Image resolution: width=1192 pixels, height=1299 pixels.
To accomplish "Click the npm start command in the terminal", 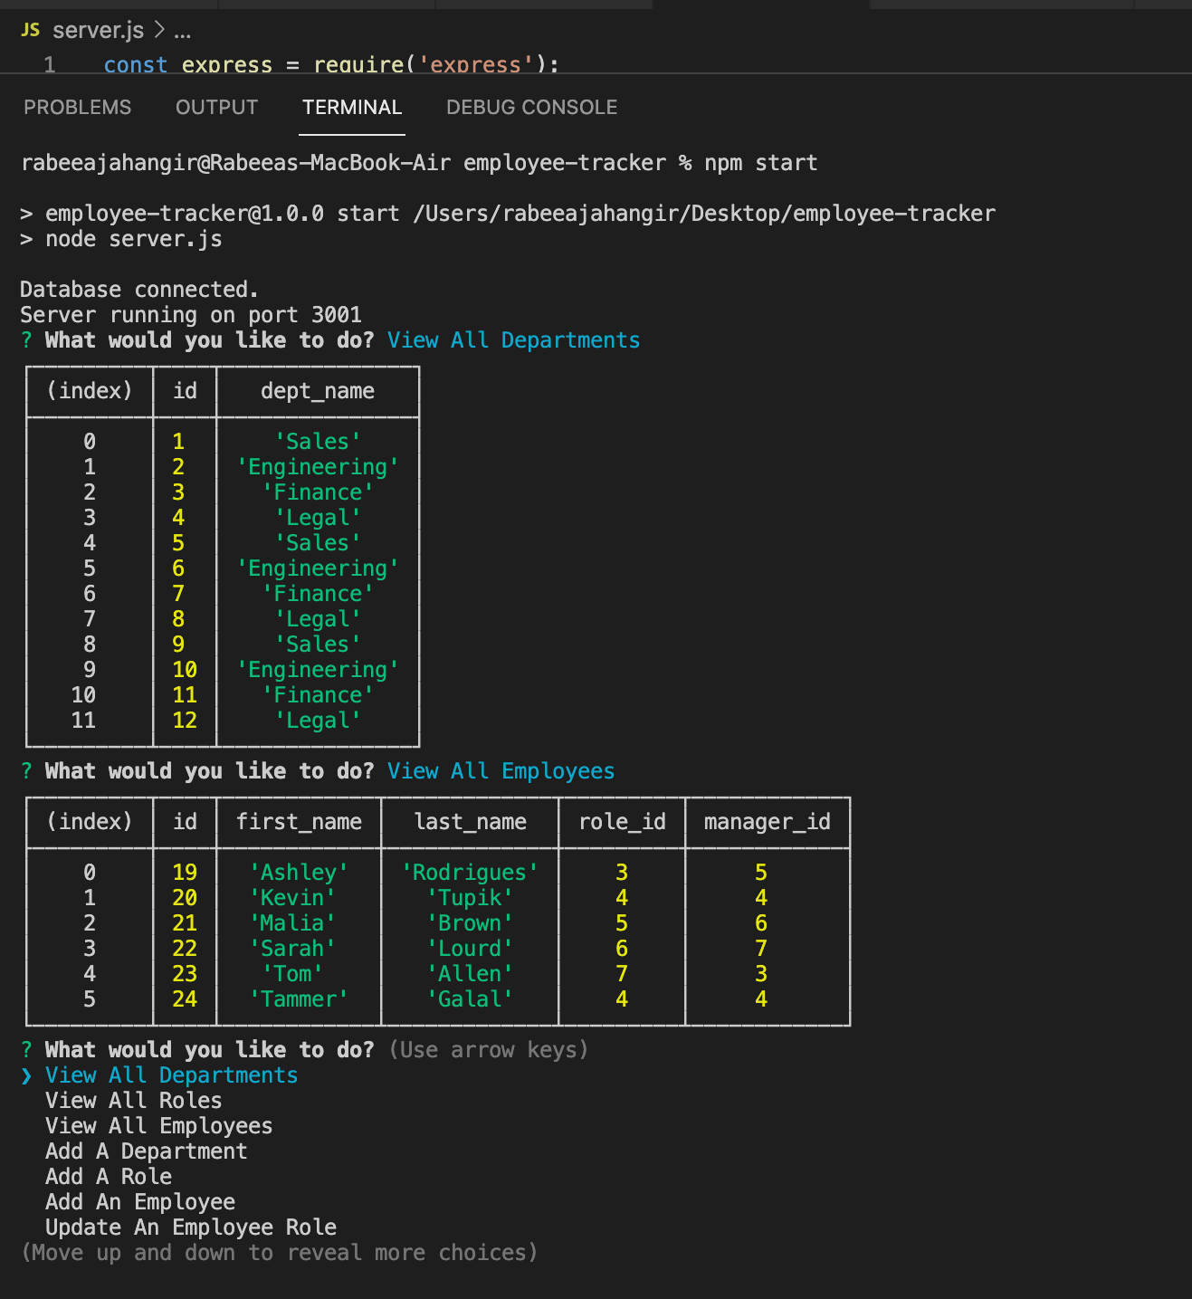I will coord(763,162).
